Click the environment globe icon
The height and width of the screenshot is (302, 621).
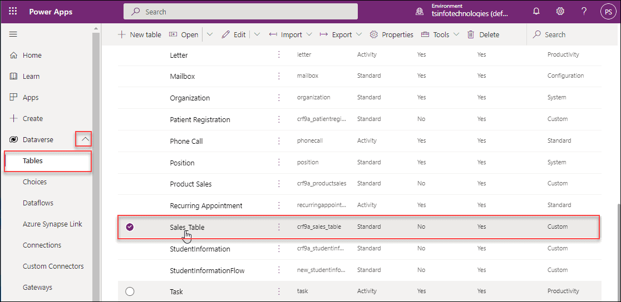(419, 12)
